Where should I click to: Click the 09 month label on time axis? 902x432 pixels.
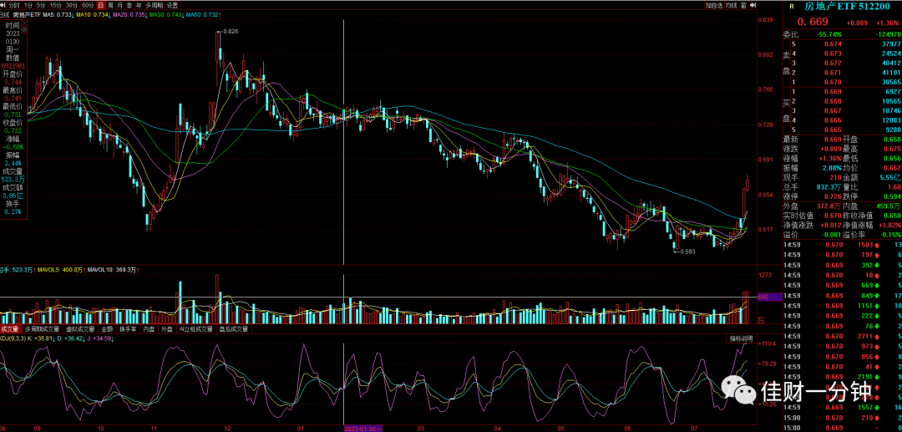coord(38,429)
